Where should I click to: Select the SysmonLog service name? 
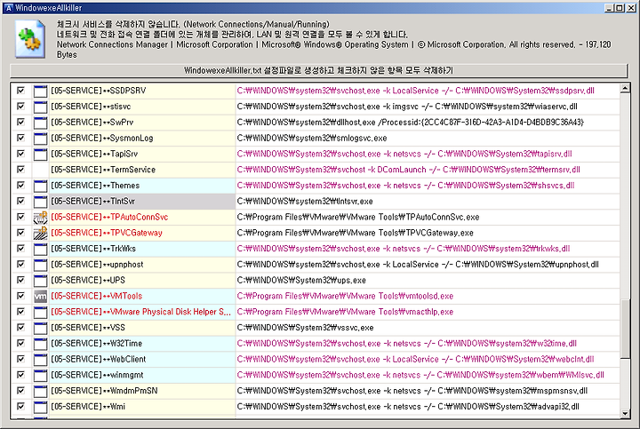click(102, 139)
